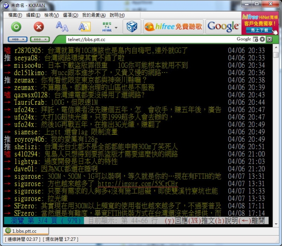Click the 連線時間 02:37 status entry
282x246 pixels.
[22, 239]
